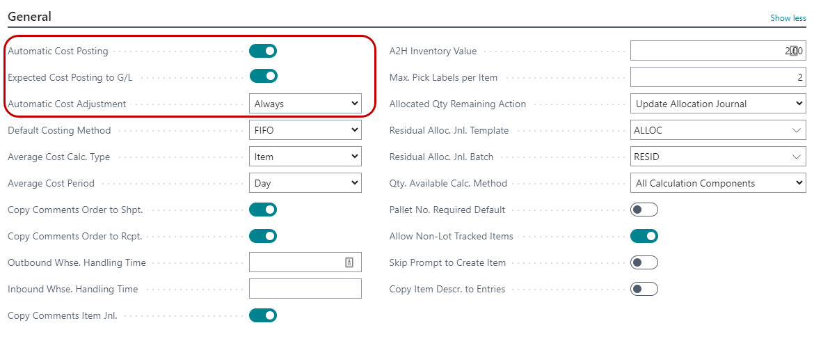814x339 pixels.
Task: Turn off Copy Comments Order to Shpt.
Action: 263,210
